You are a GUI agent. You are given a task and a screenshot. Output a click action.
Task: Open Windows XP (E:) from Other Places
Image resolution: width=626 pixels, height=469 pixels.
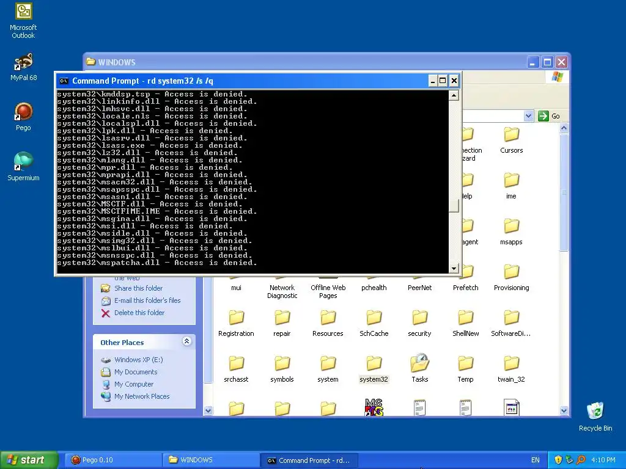click(x=139, y=360)
